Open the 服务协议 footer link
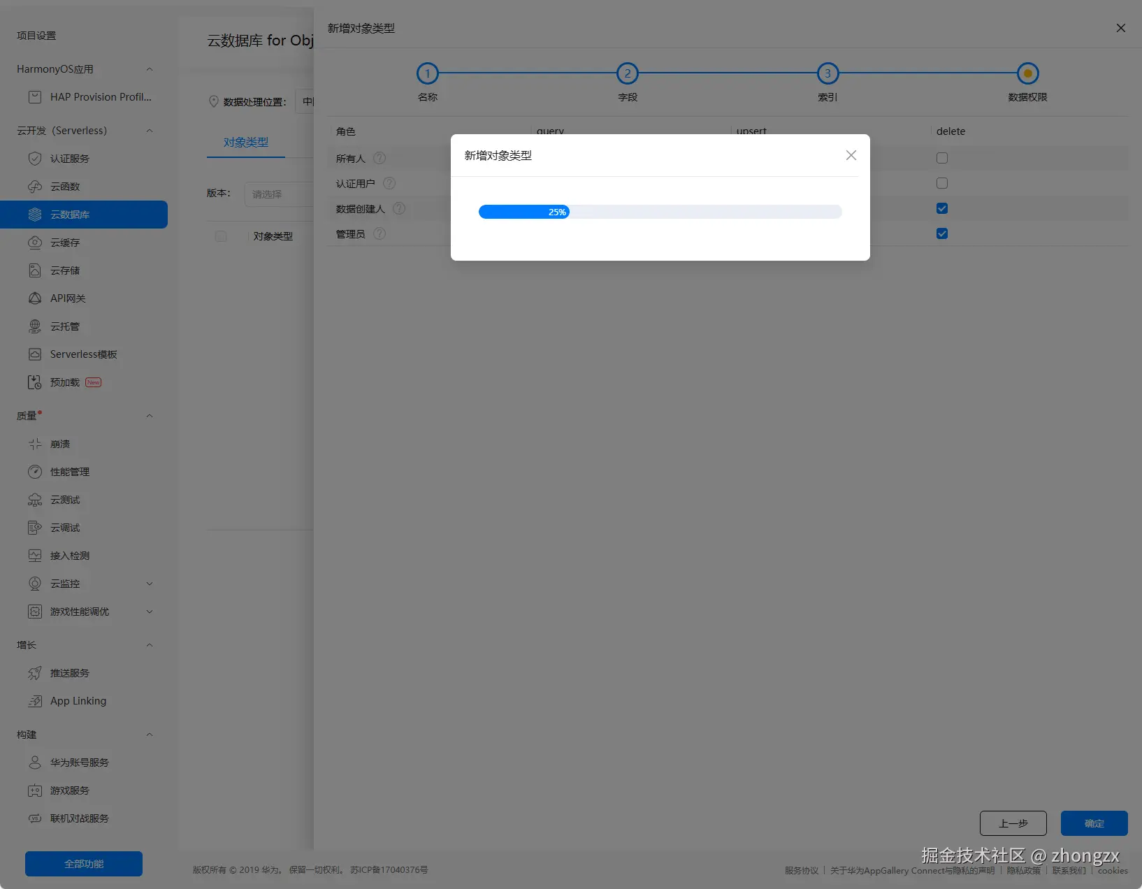Screen dimensions: 1142x889 pyautogui.click(x=802, y=870)
